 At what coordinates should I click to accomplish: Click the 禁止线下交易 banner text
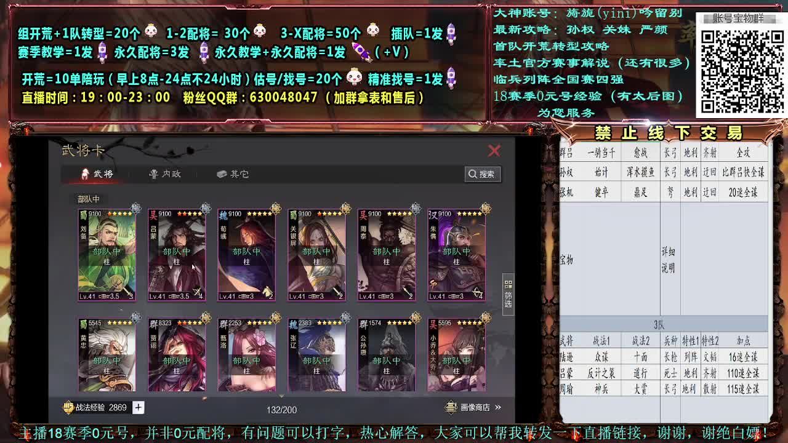click(669, 132)
